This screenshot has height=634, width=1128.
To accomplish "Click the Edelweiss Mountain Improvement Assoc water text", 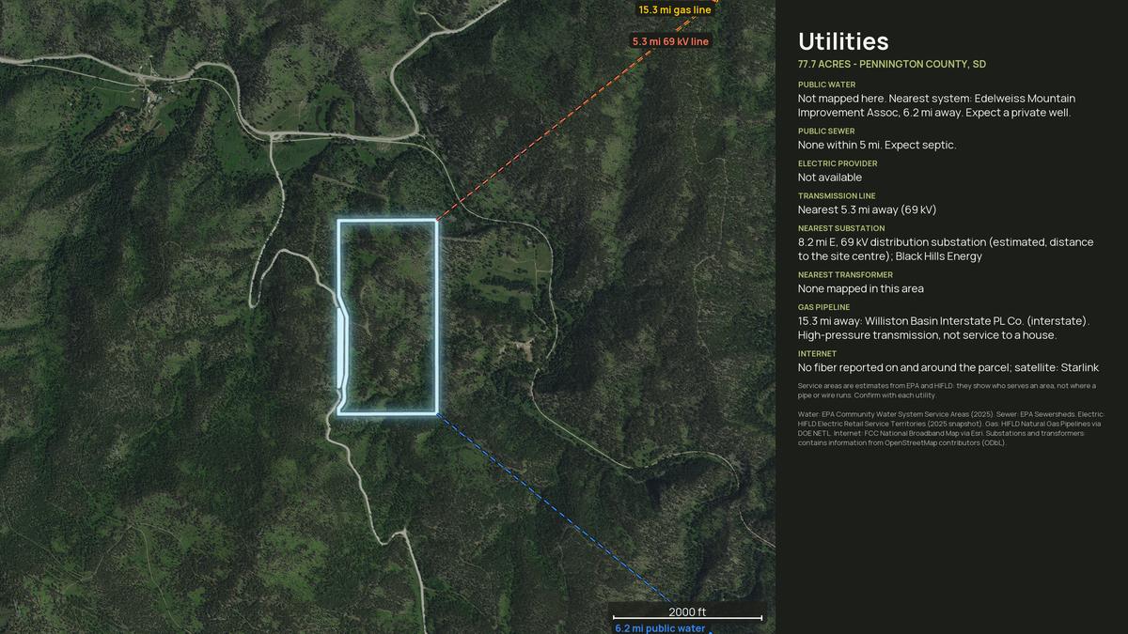I will coord(936,105).
